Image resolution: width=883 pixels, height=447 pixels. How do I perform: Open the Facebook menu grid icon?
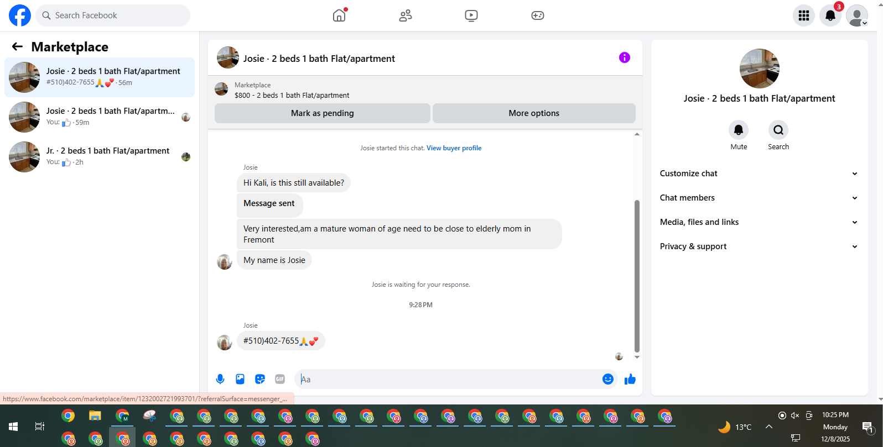tap(804, 15)
